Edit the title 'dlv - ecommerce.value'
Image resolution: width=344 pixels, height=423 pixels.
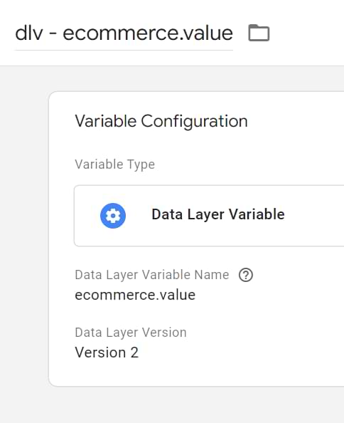124,33
